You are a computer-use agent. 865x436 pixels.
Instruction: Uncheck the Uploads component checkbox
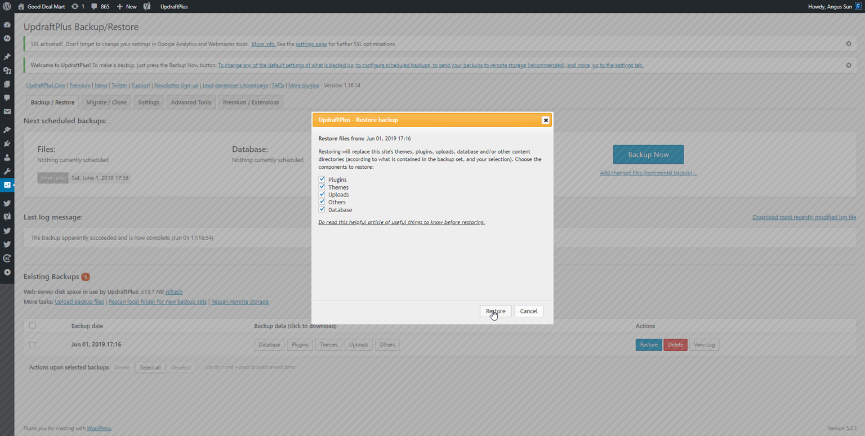tap(322, 194)
